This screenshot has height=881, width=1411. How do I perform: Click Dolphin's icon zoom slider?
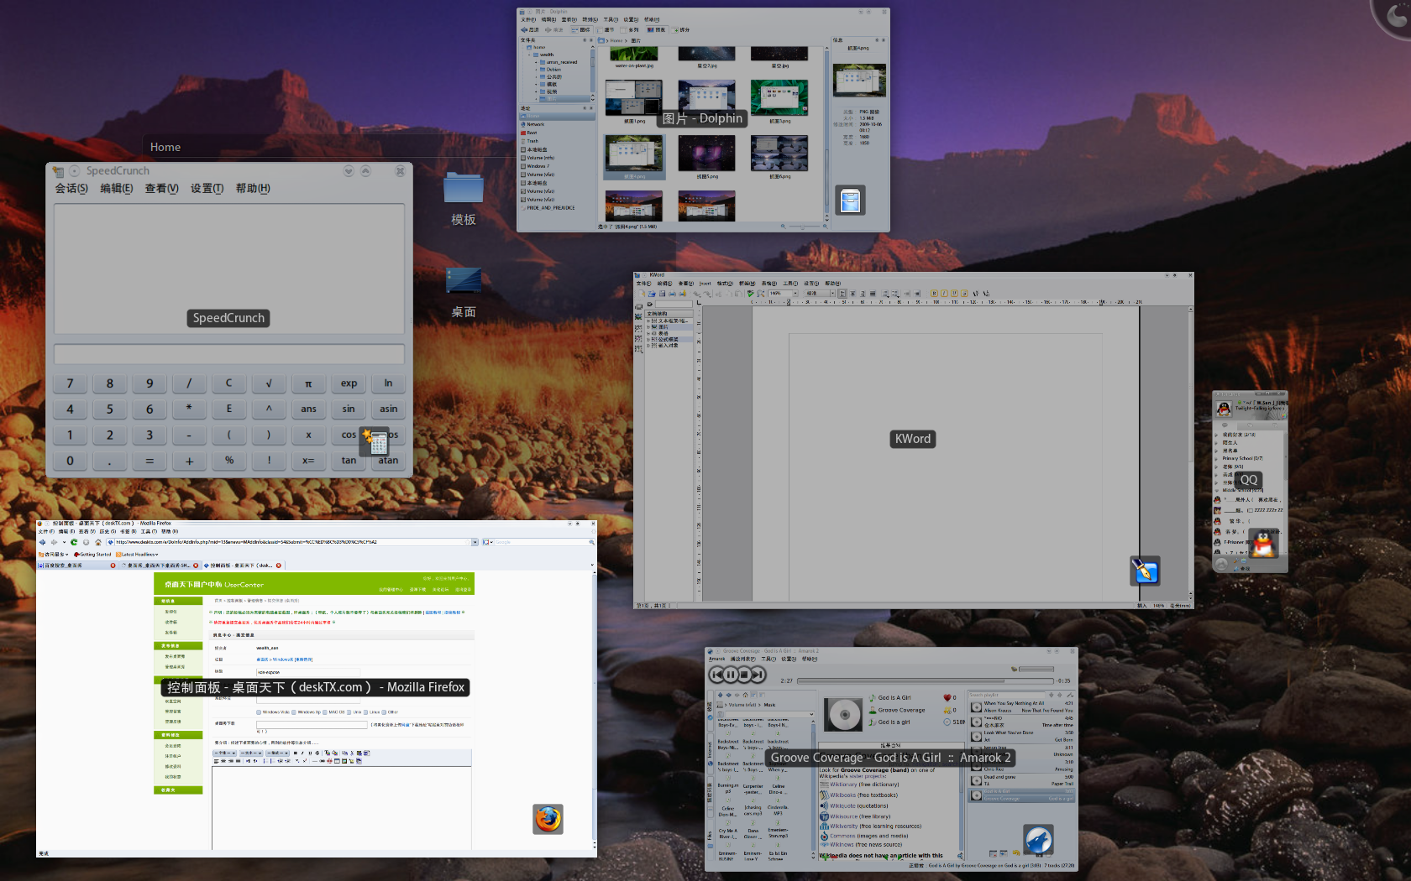tap(804, 227)
